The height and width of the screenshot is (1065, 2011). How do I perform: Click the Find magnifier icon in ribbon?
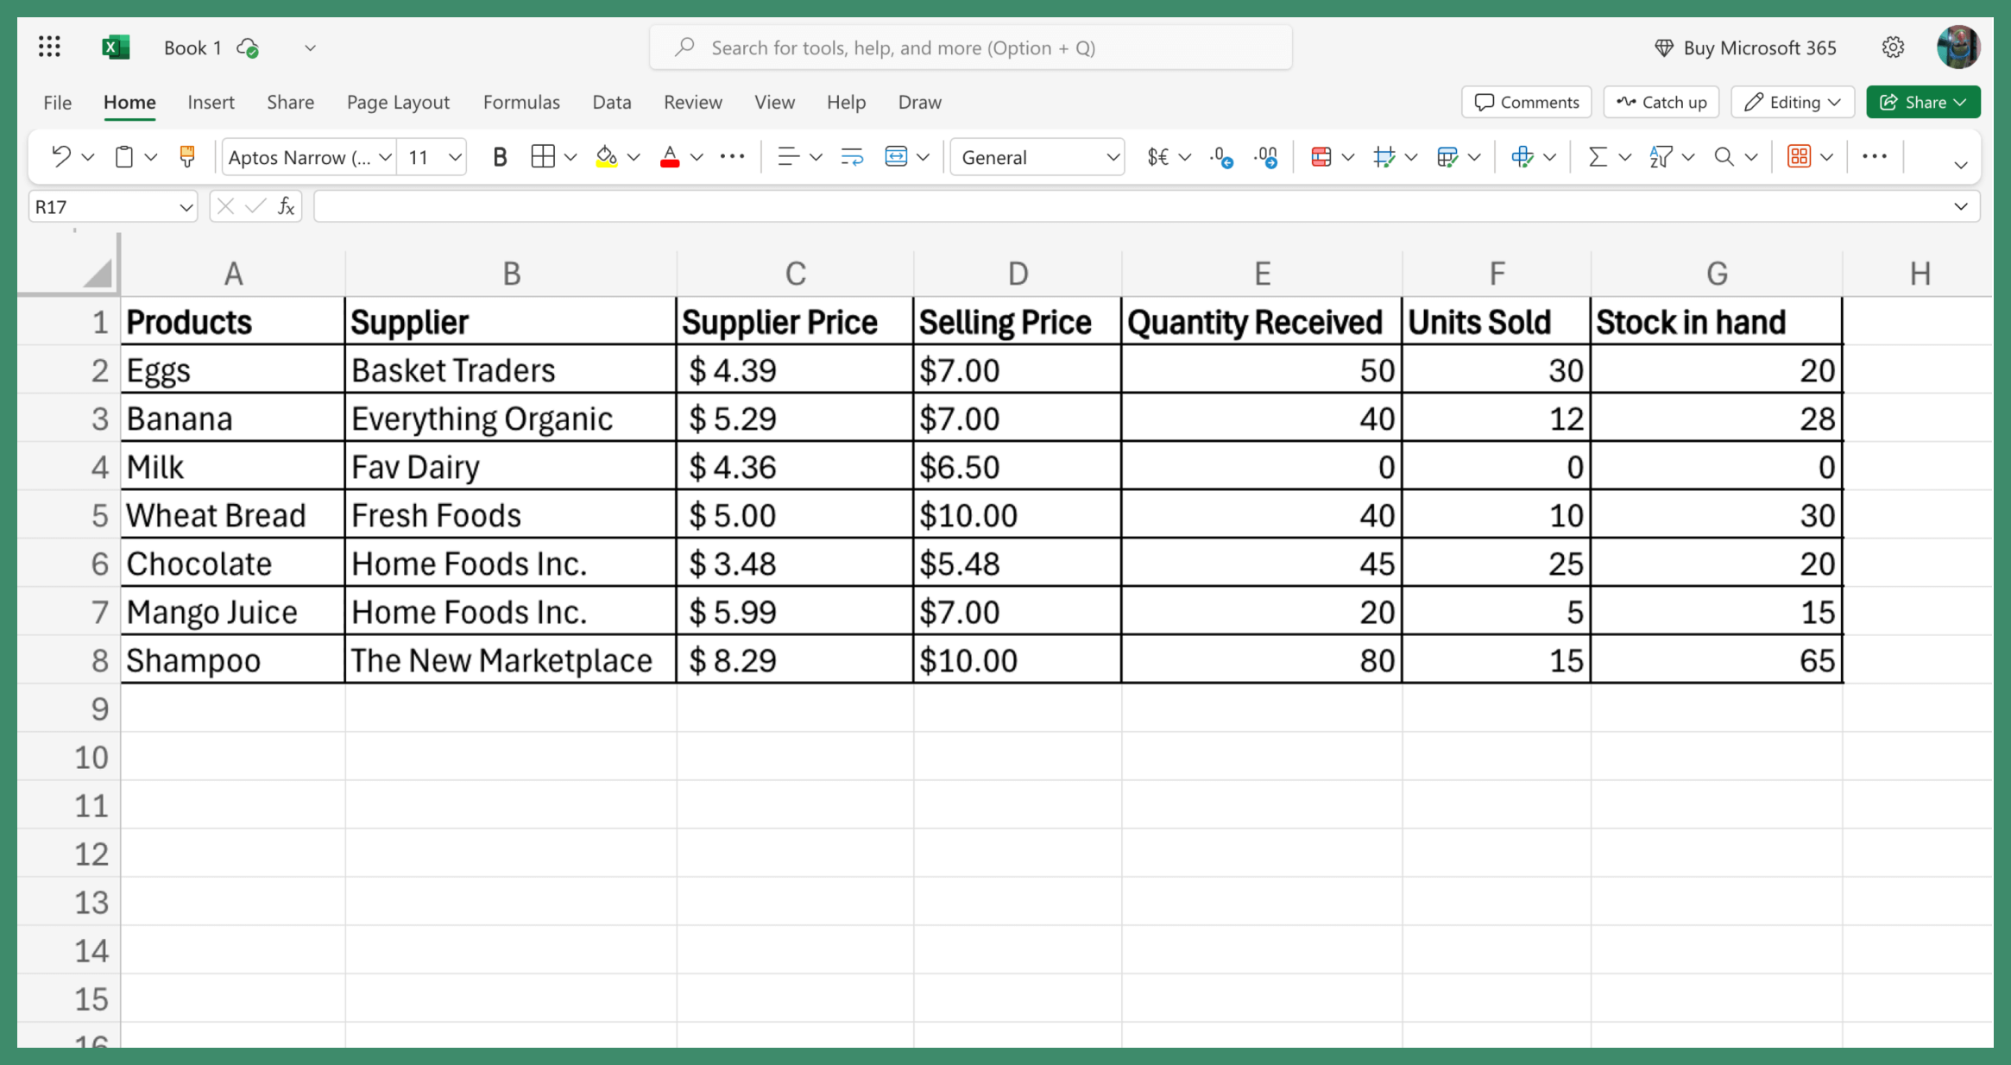1724,157
